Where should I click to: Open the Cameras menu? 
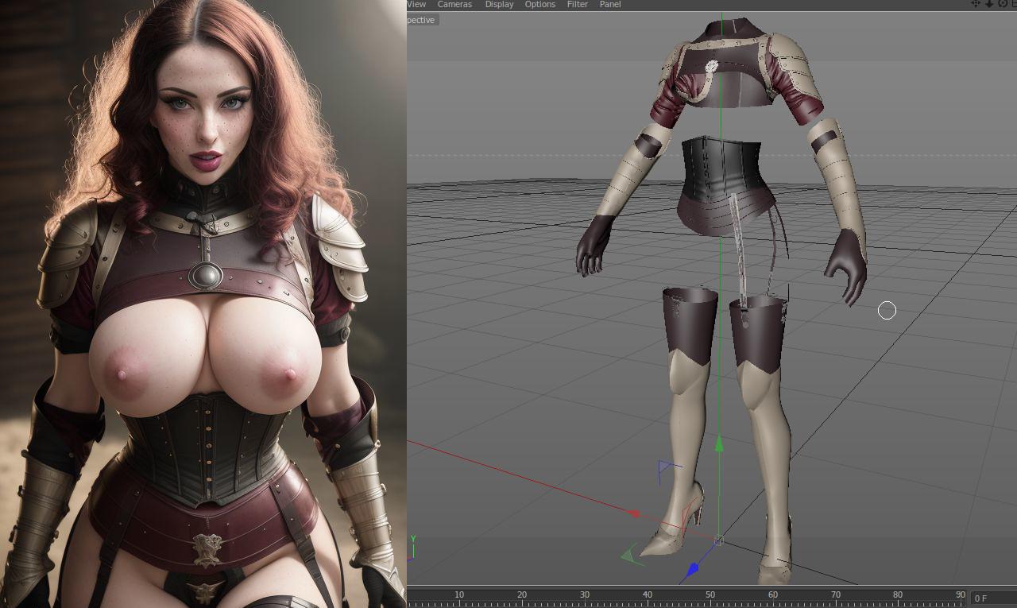454,4
